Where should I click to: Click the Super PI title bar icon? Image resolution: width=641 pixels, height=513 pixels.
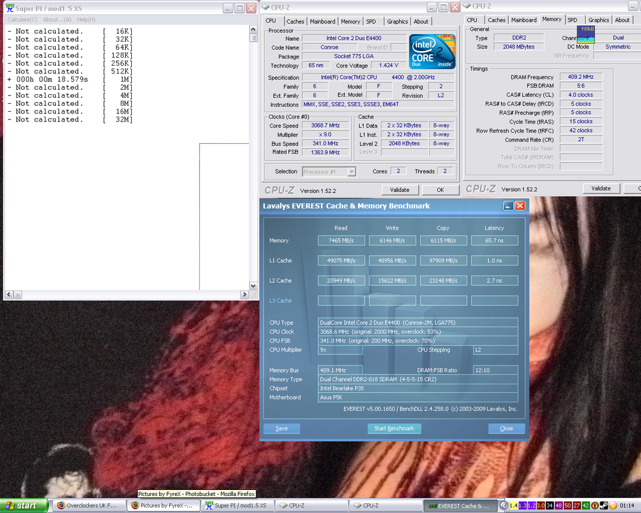pos(10,8)
